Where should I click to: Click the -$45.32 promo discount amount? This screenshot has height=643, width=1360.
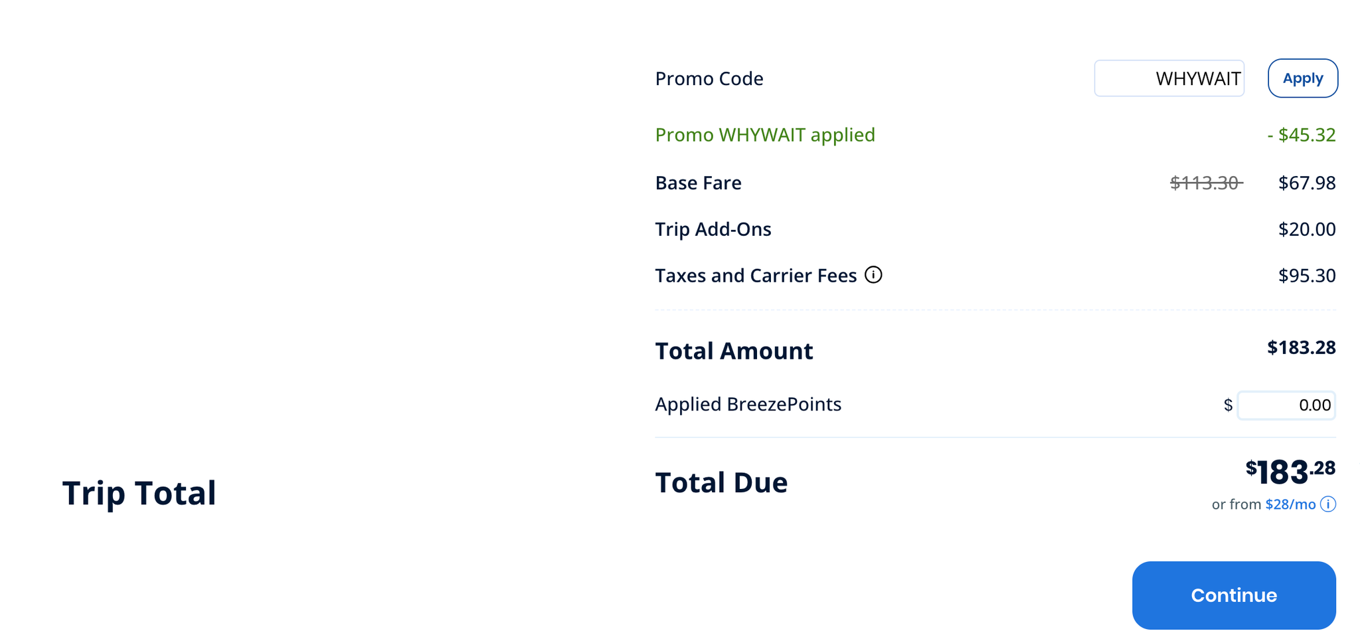(1301, 135)
